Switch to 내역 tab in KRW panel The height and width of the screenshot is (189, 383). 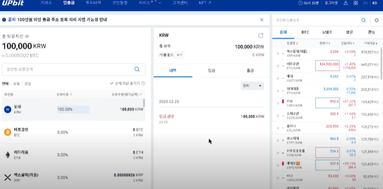click(x=173, y=71)
